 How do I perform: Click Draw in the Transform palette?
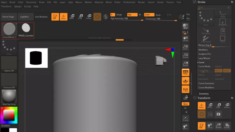click(x=202, y=106)
